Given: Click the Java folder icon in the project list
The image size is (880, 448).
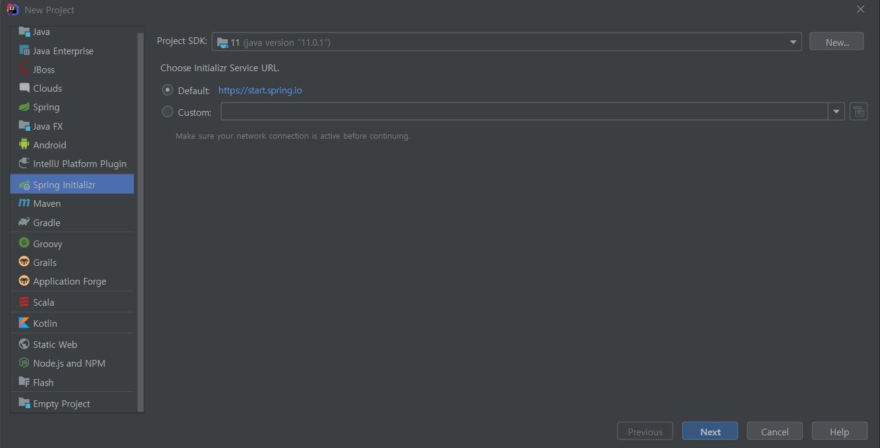Looking at the screenshot, I should tap(24, 31).
